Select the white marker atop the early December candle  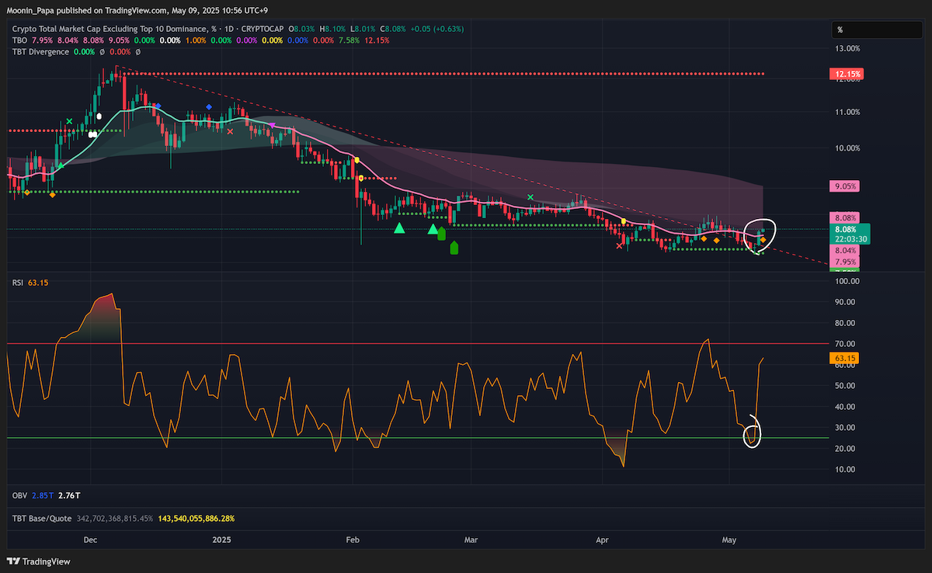click(x=99, y=116)
